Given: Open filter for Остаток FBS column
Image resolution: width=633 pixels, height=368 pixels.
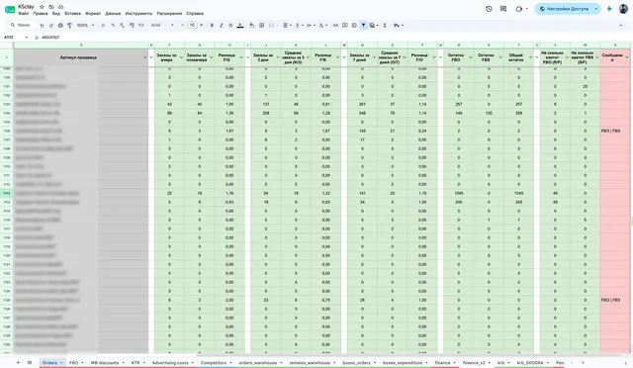Looking at the screenshot, I should click(x=500, y=57).
